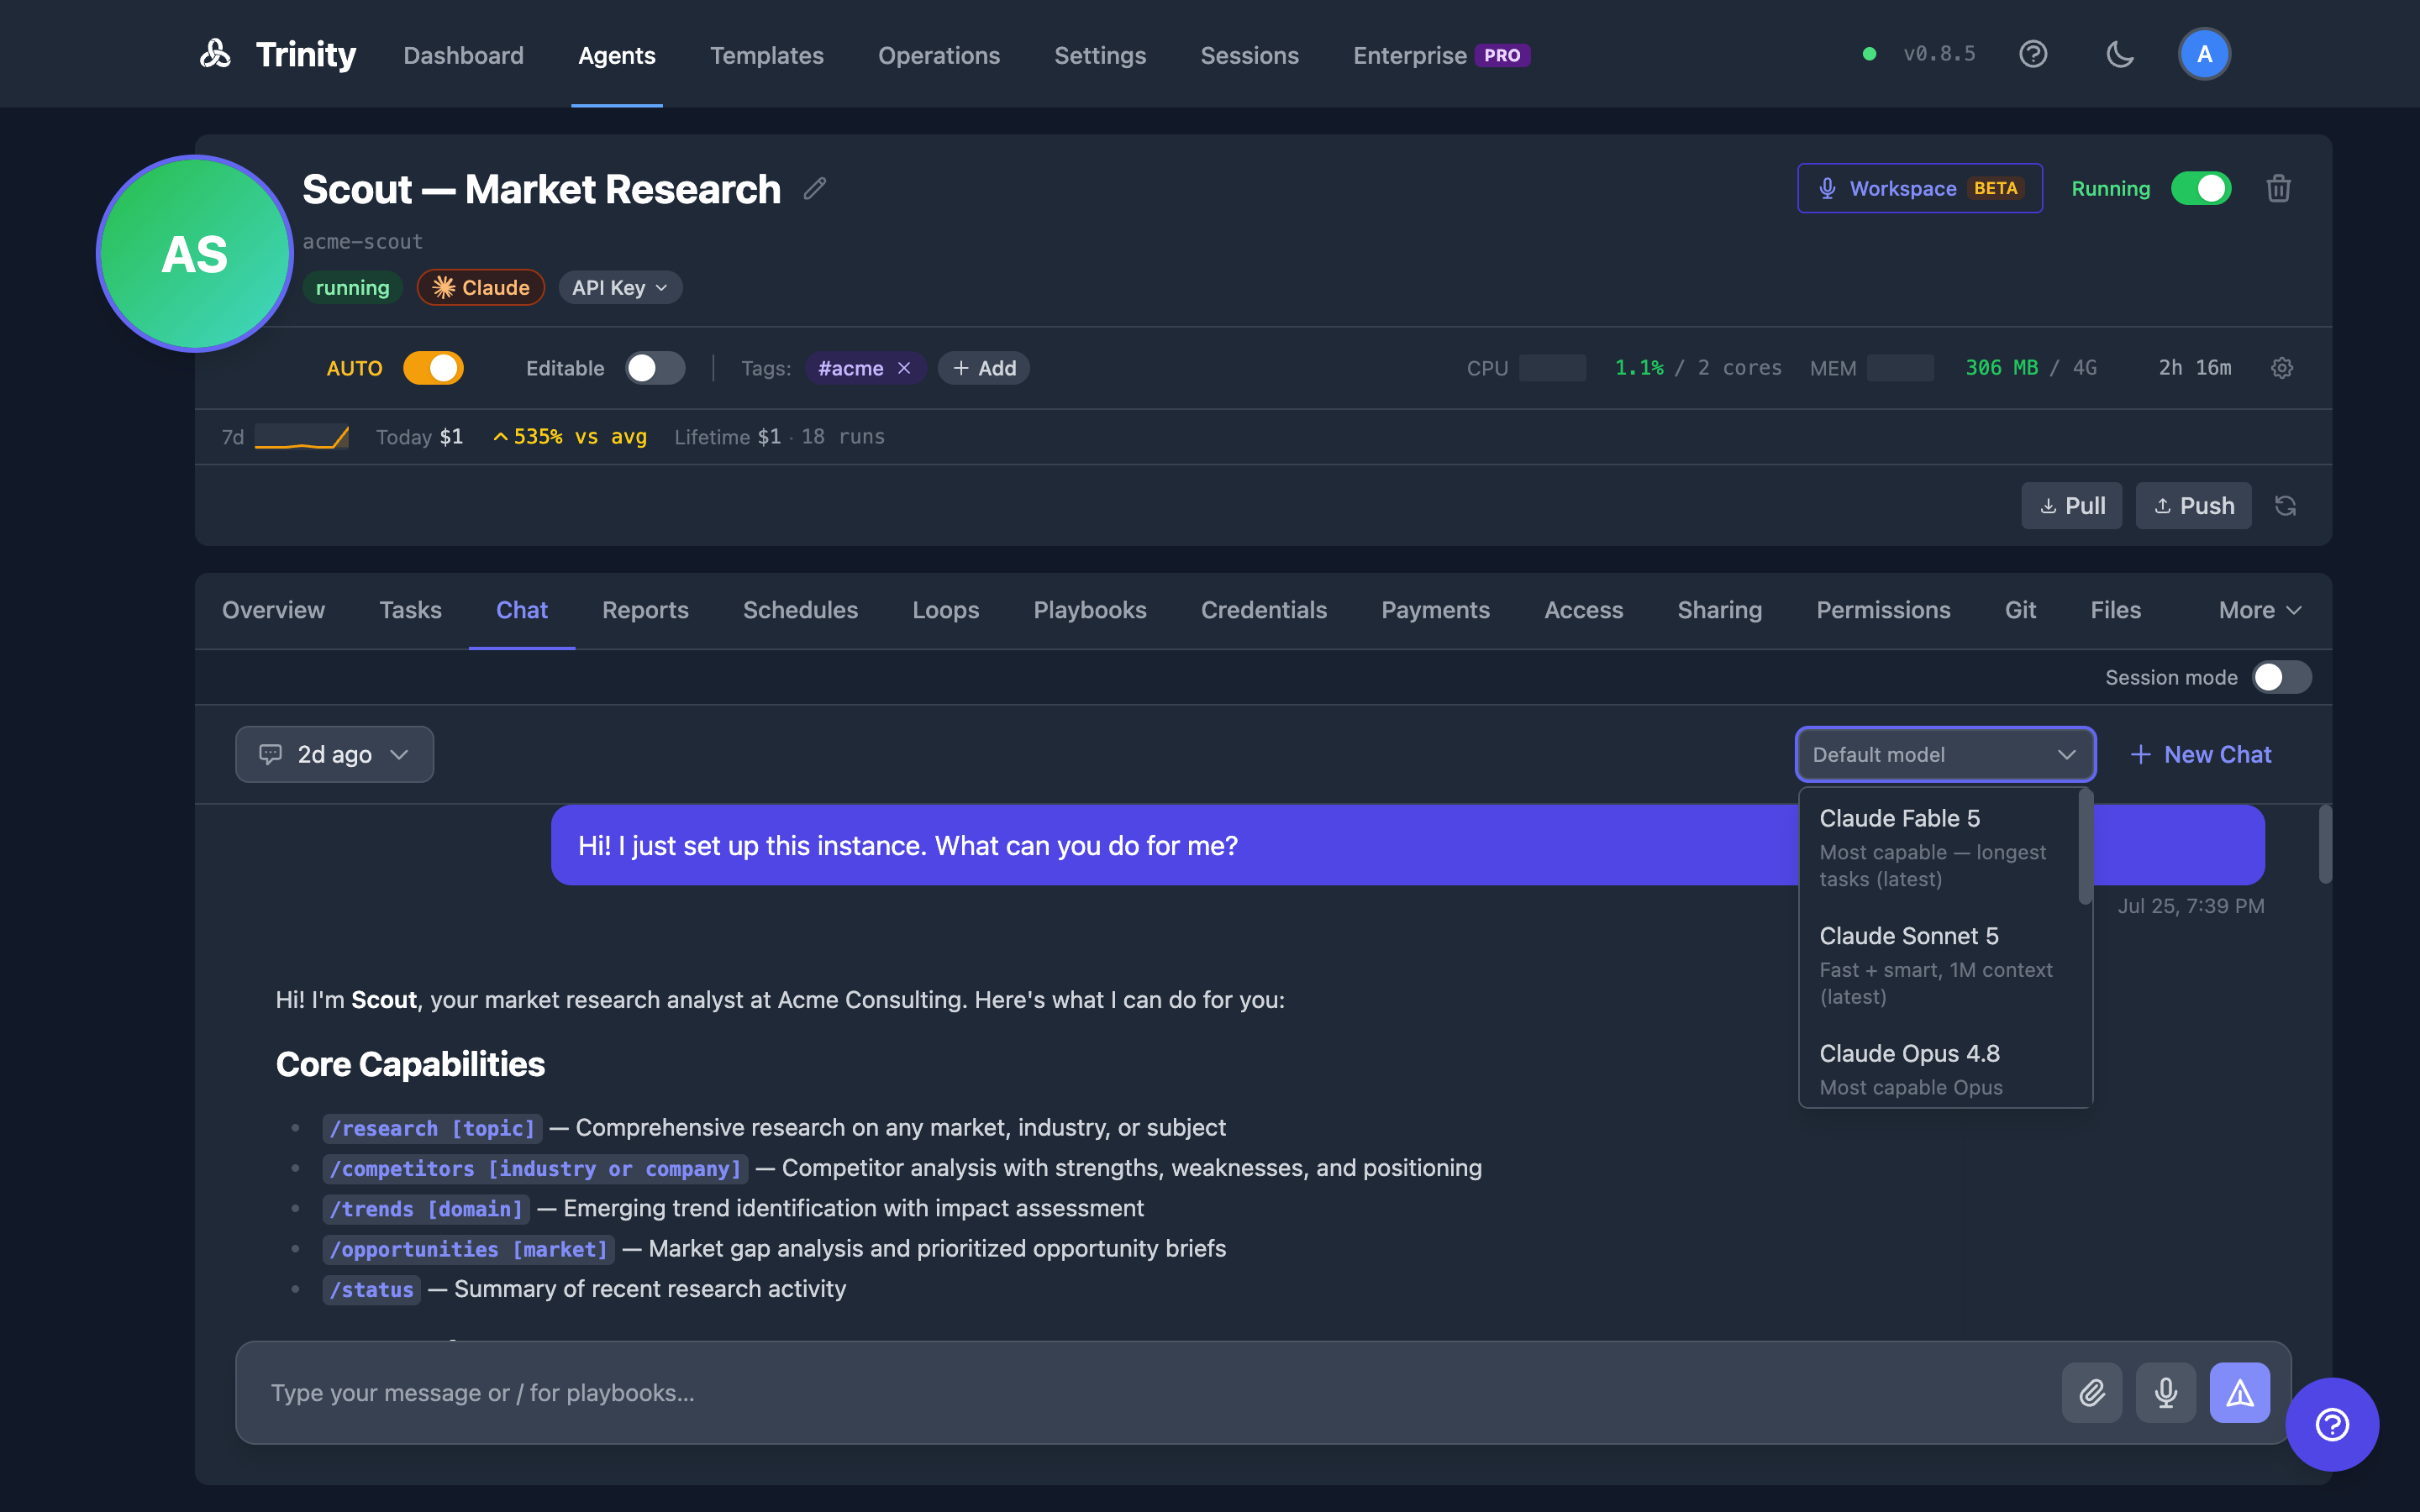Click the Push button
The width and height of the screenshot is (2420, 1512).
(x=2193, y=506)
